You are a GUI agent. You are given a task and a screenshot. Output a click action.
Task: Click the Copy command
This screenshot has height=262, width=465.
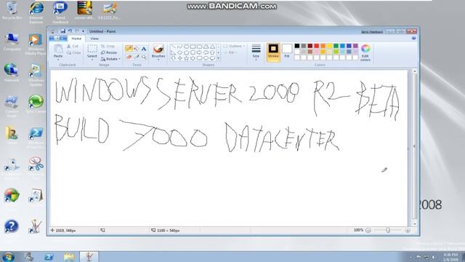click(74, 52)
